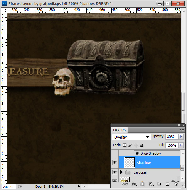The image size is (187, 190).
Task: Create a new layer group folder
Action: coord(159,184)
